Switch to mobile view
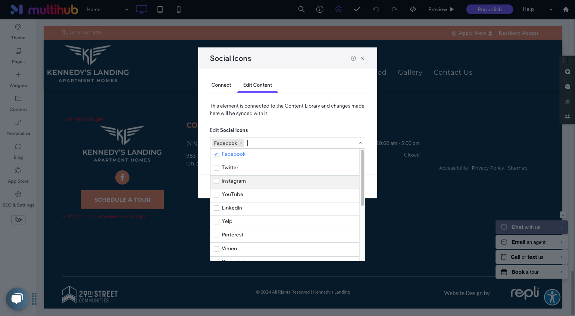Viewport: 575px width, 316px height. pyautogui.click(x=179, y=9)
